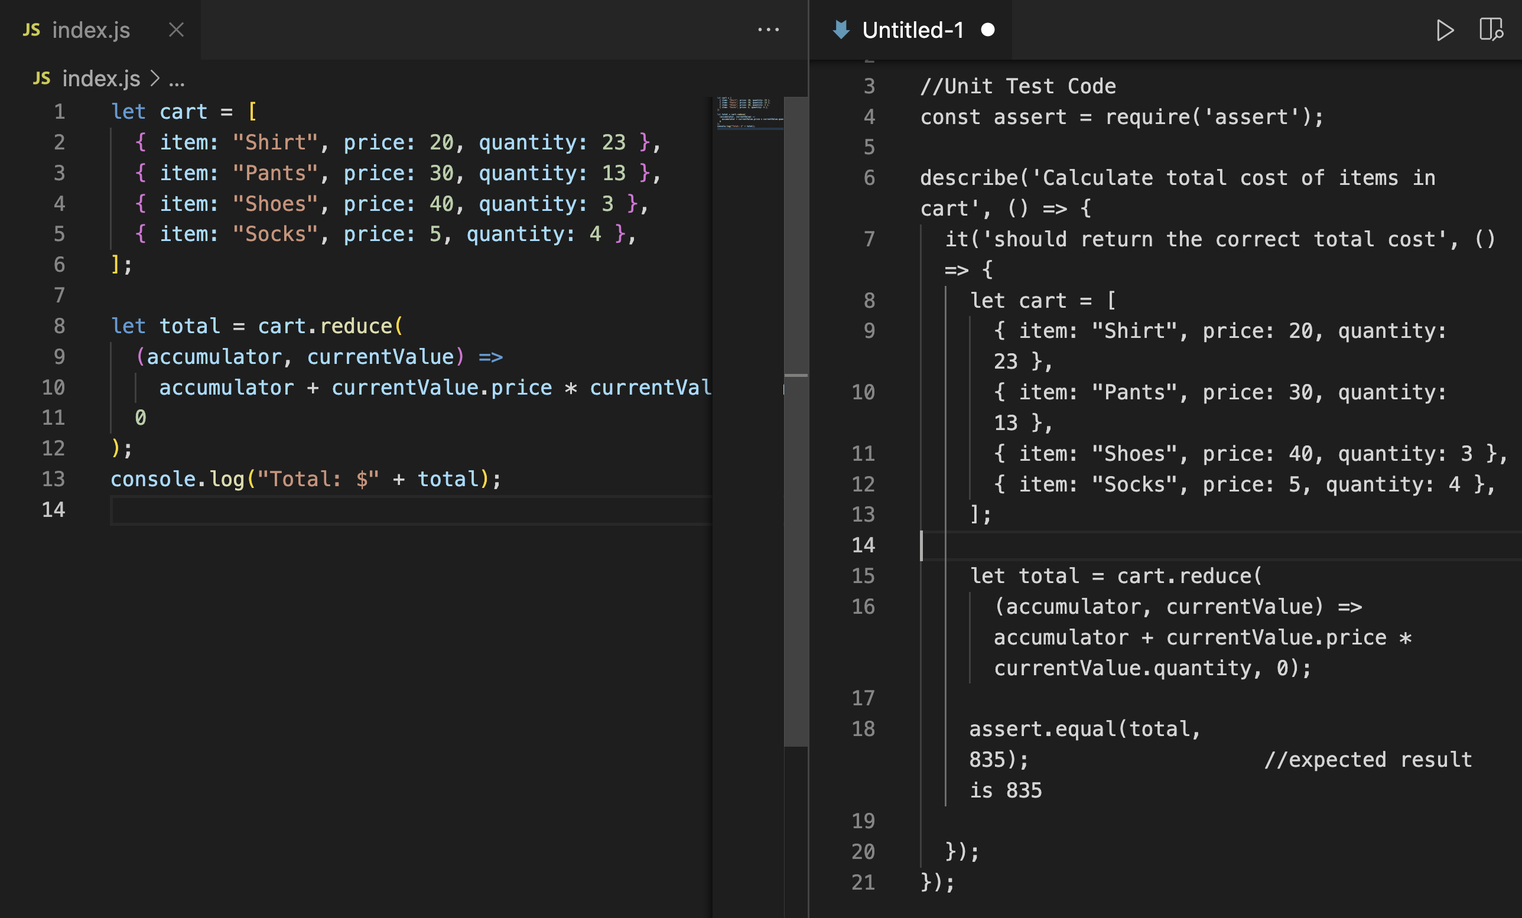Image resolution: width=1522 pixels, height=918 pixels.
Task: Click line number 14 in Untitled-1
Action: click(863, 545)
